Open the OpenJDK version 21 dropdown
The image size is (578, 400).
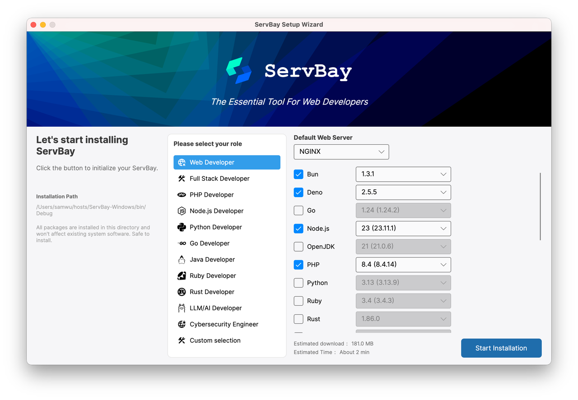click(x=403, y=247)
